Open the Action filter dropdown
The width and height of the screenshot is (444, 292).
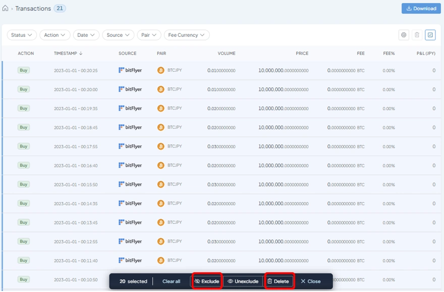(x=54, y=35)
